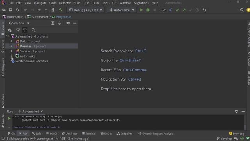This screenshot has height=141, width=250.
Task: Search in the Solution explorer tree
Action: (x=33, y=30)
